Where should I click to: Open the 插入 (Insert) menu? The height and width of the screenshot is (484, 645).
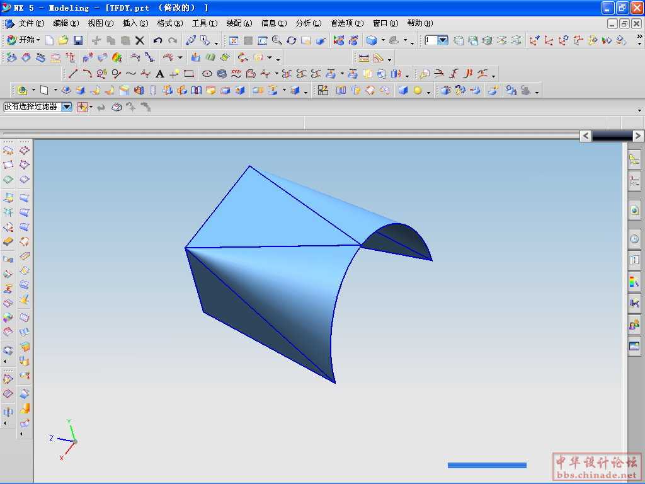tap(135, 23)
